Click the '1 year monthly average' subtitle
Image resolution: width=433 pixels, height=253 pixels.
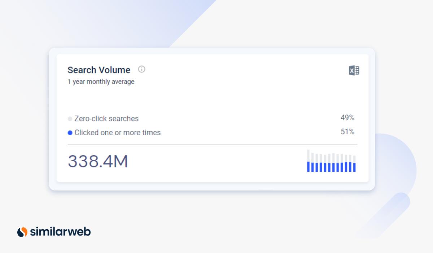[101, 82]
